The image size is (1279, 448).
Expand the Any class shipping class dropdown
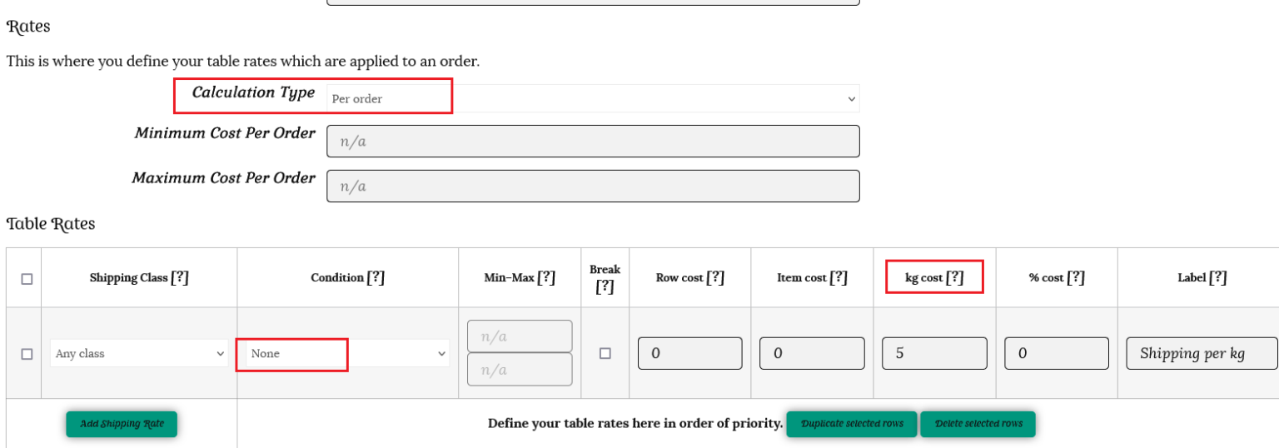coord(139,354)
